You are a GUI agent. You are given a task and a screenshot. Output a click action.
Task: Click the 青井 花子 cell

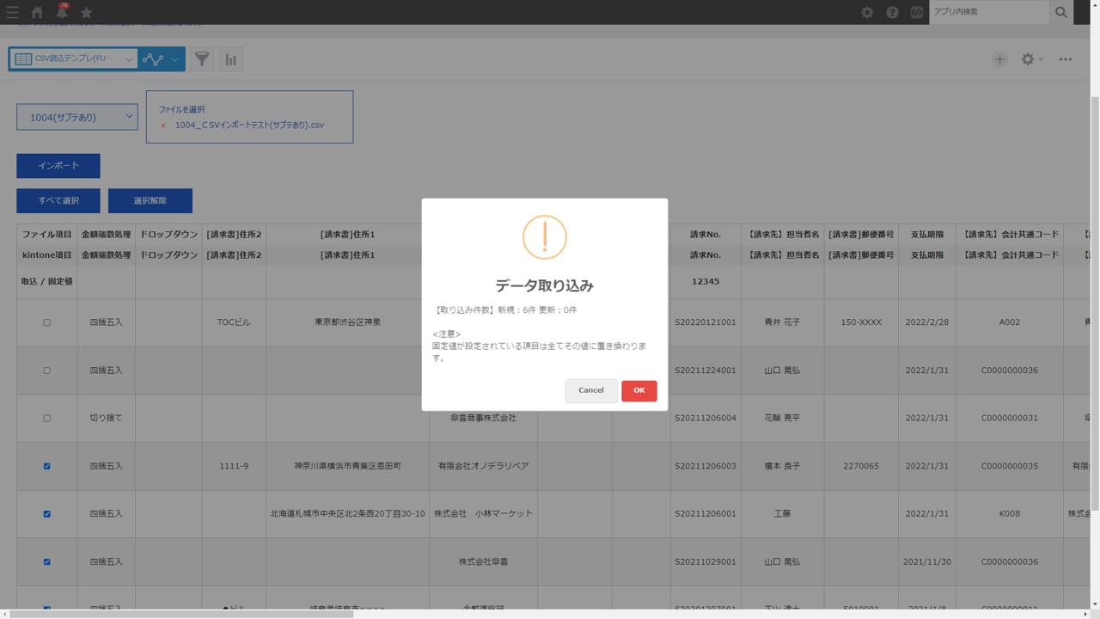782,322
